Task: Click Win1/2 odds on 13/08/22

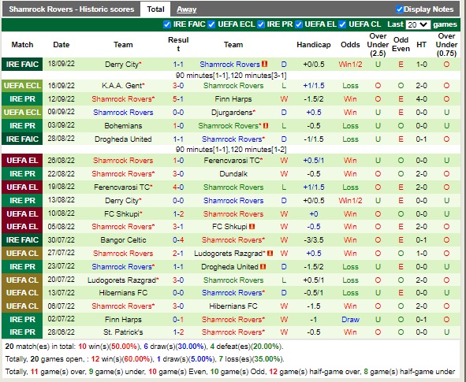Action: tap(350, 200)
